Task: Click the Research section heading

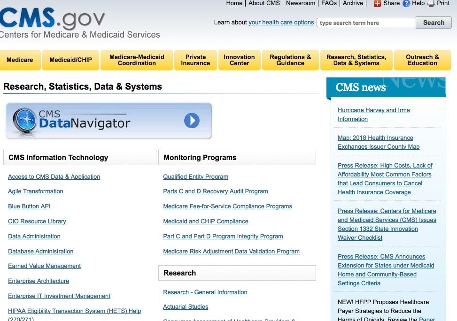Action: pyautogui.click(x=237, y=273)
